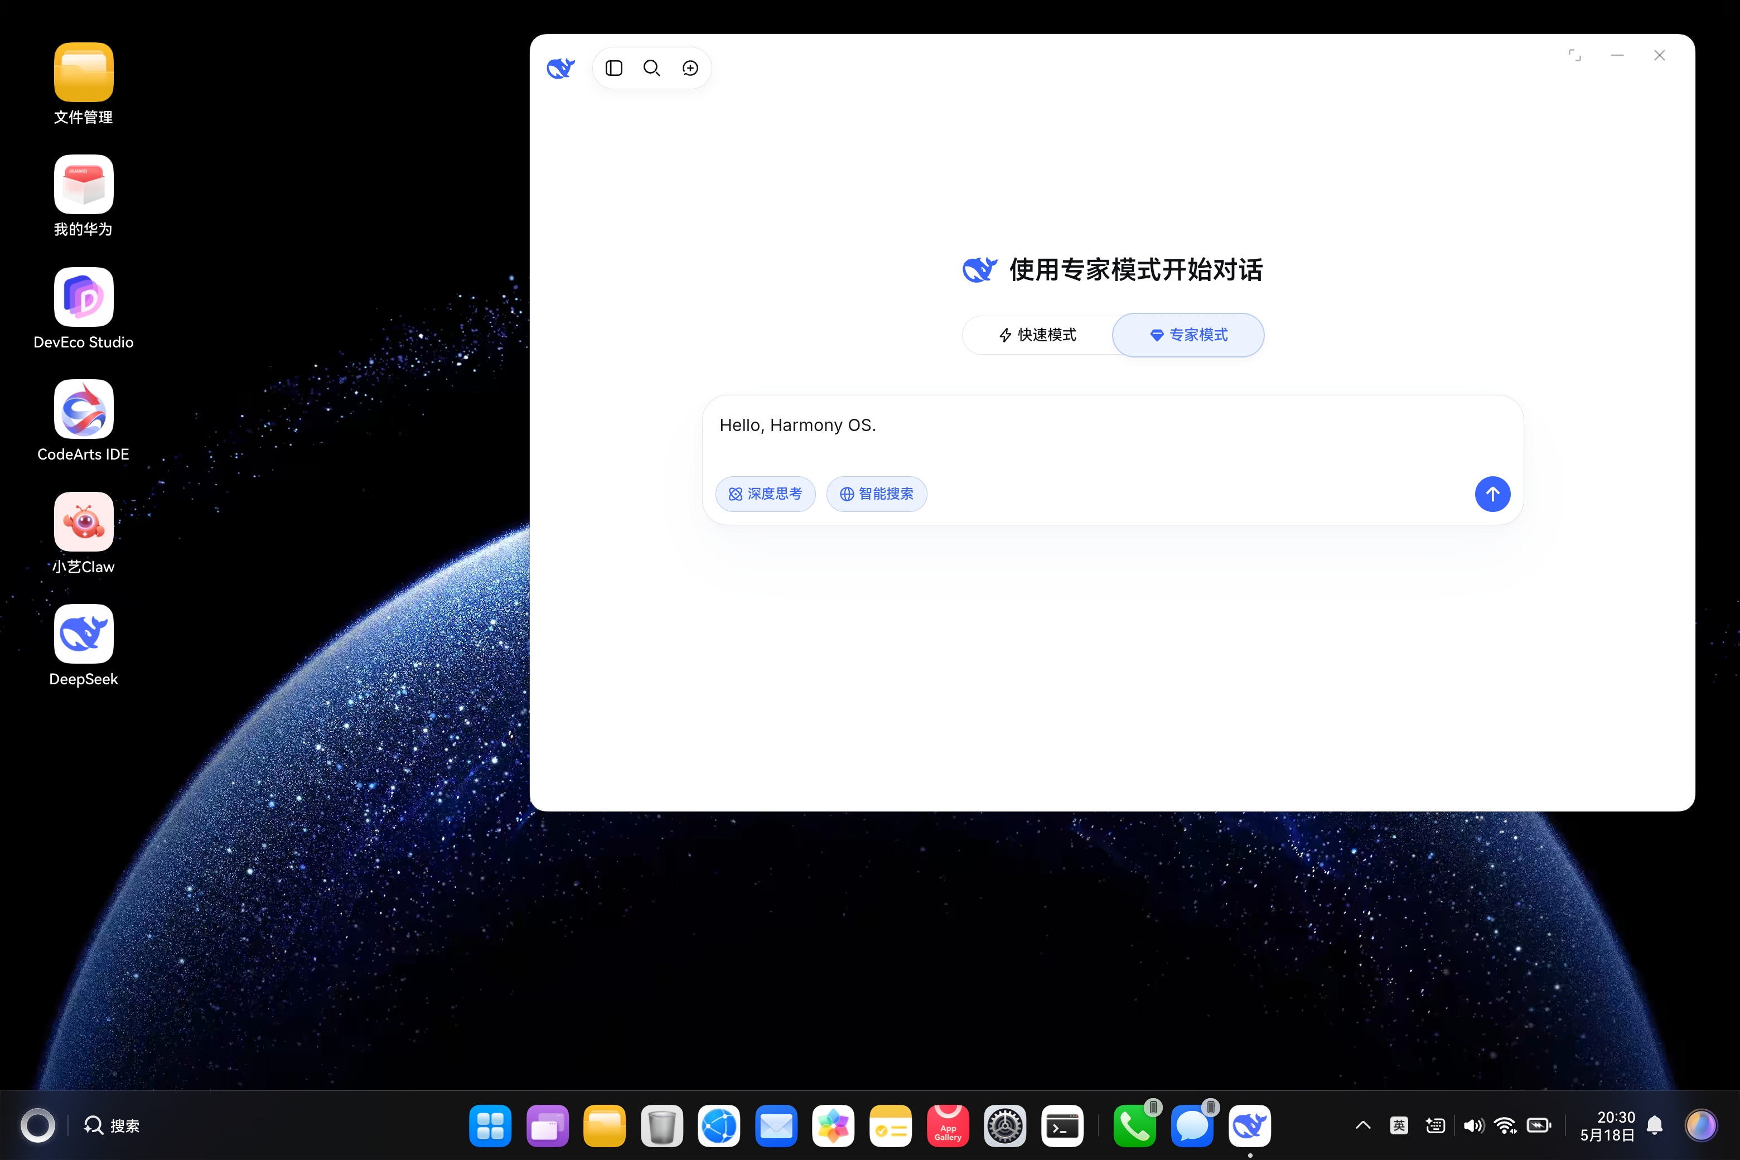The height and width of the screenshot is (1160, 1740).
Task: Start a new chat with the plus bubble icon
Action: 690,68
